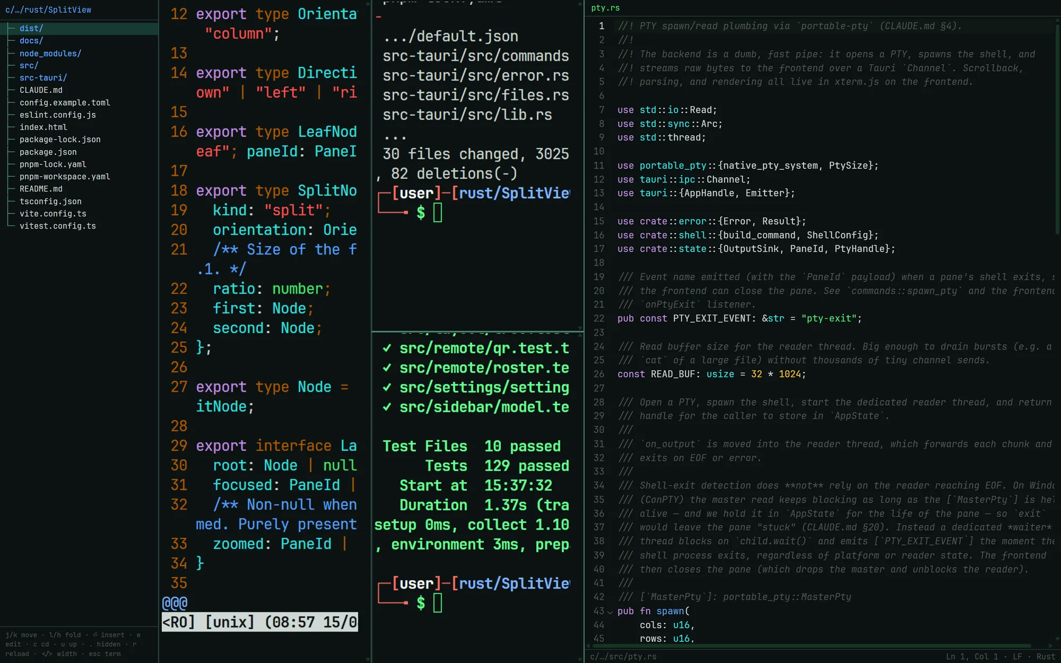This screenshot has height=663, width=1061.
Task: Click the keyboard hints footer in the sidebar
Action: (x=73, y=644)
